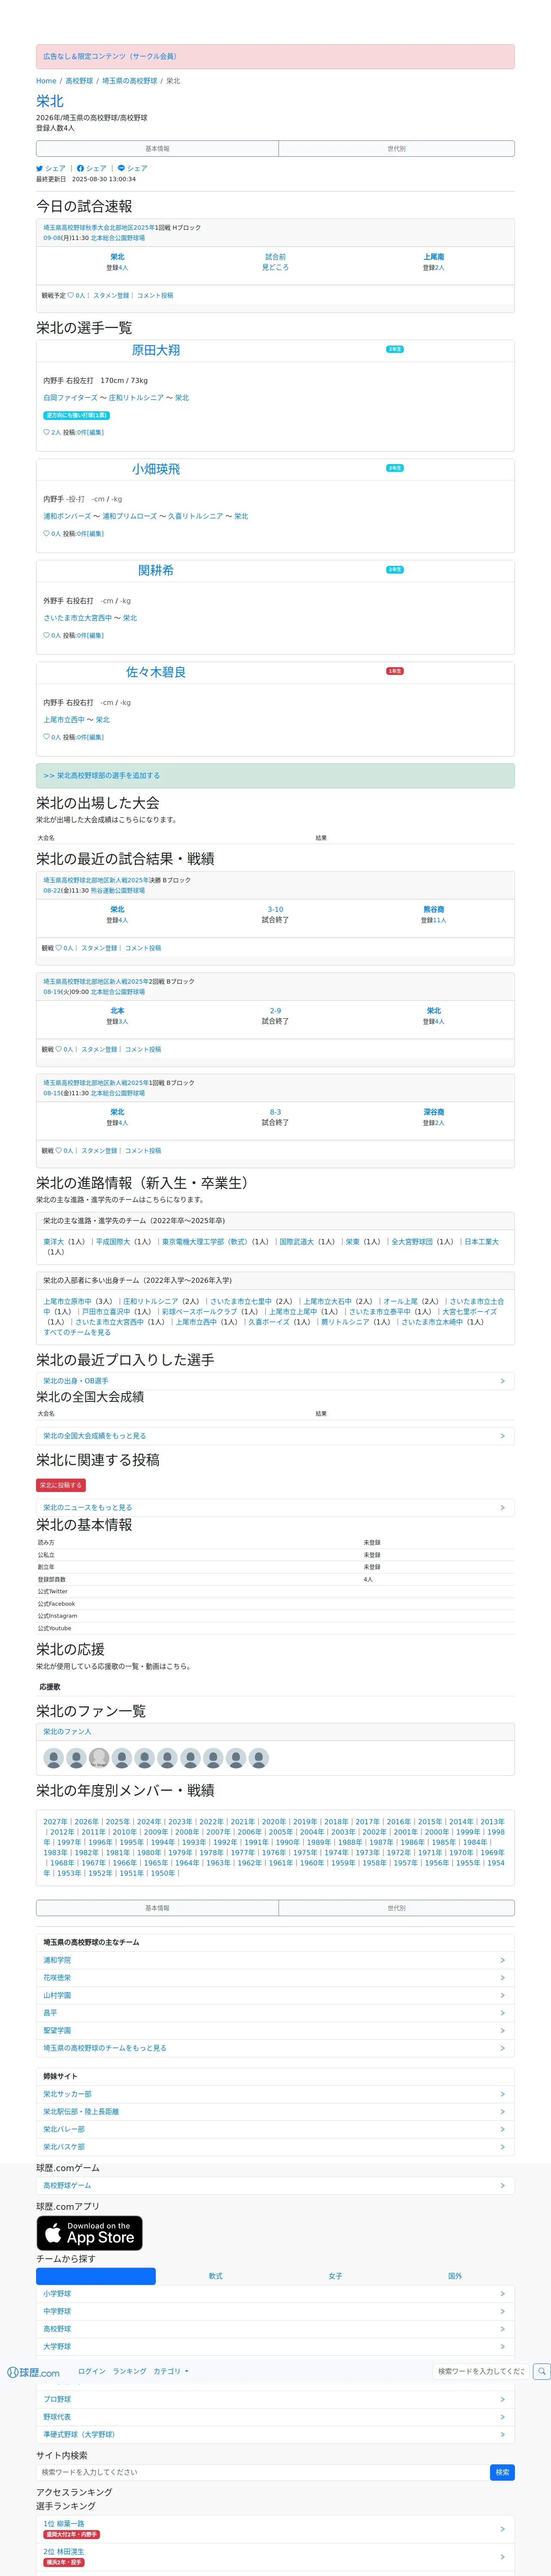Open the 野球代表 row
Viewport: 551px width, 2576px height.
(275, 2417)
